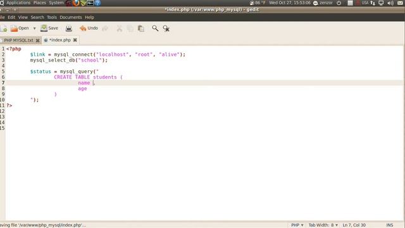The height and width of the screenshot is (228, 405).
Task: Open the Edit menu
Action: pos(11,17)
